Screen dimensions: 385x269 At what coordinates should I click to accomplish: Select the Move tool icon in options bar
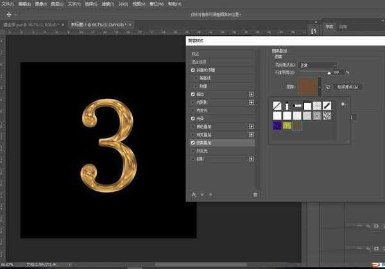9,14
